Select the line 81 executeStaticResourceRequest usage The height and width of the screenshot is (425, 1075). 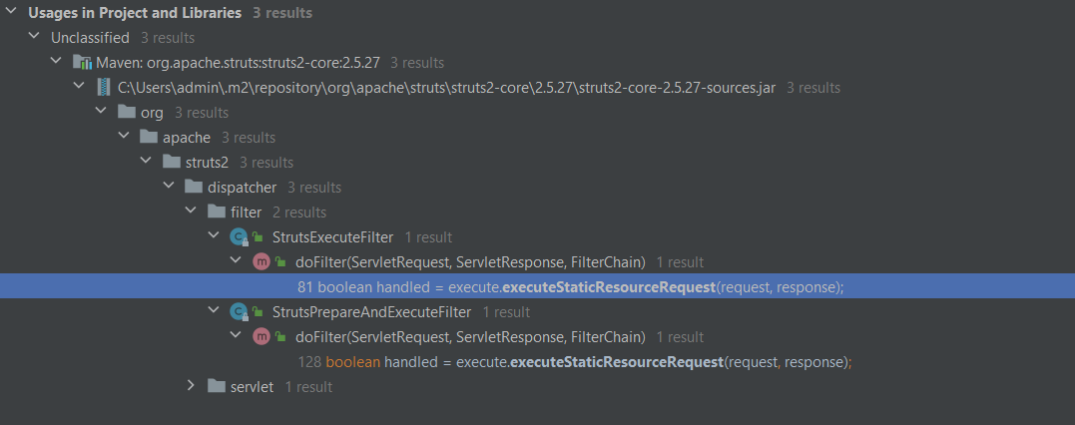[x=537, y=287]
